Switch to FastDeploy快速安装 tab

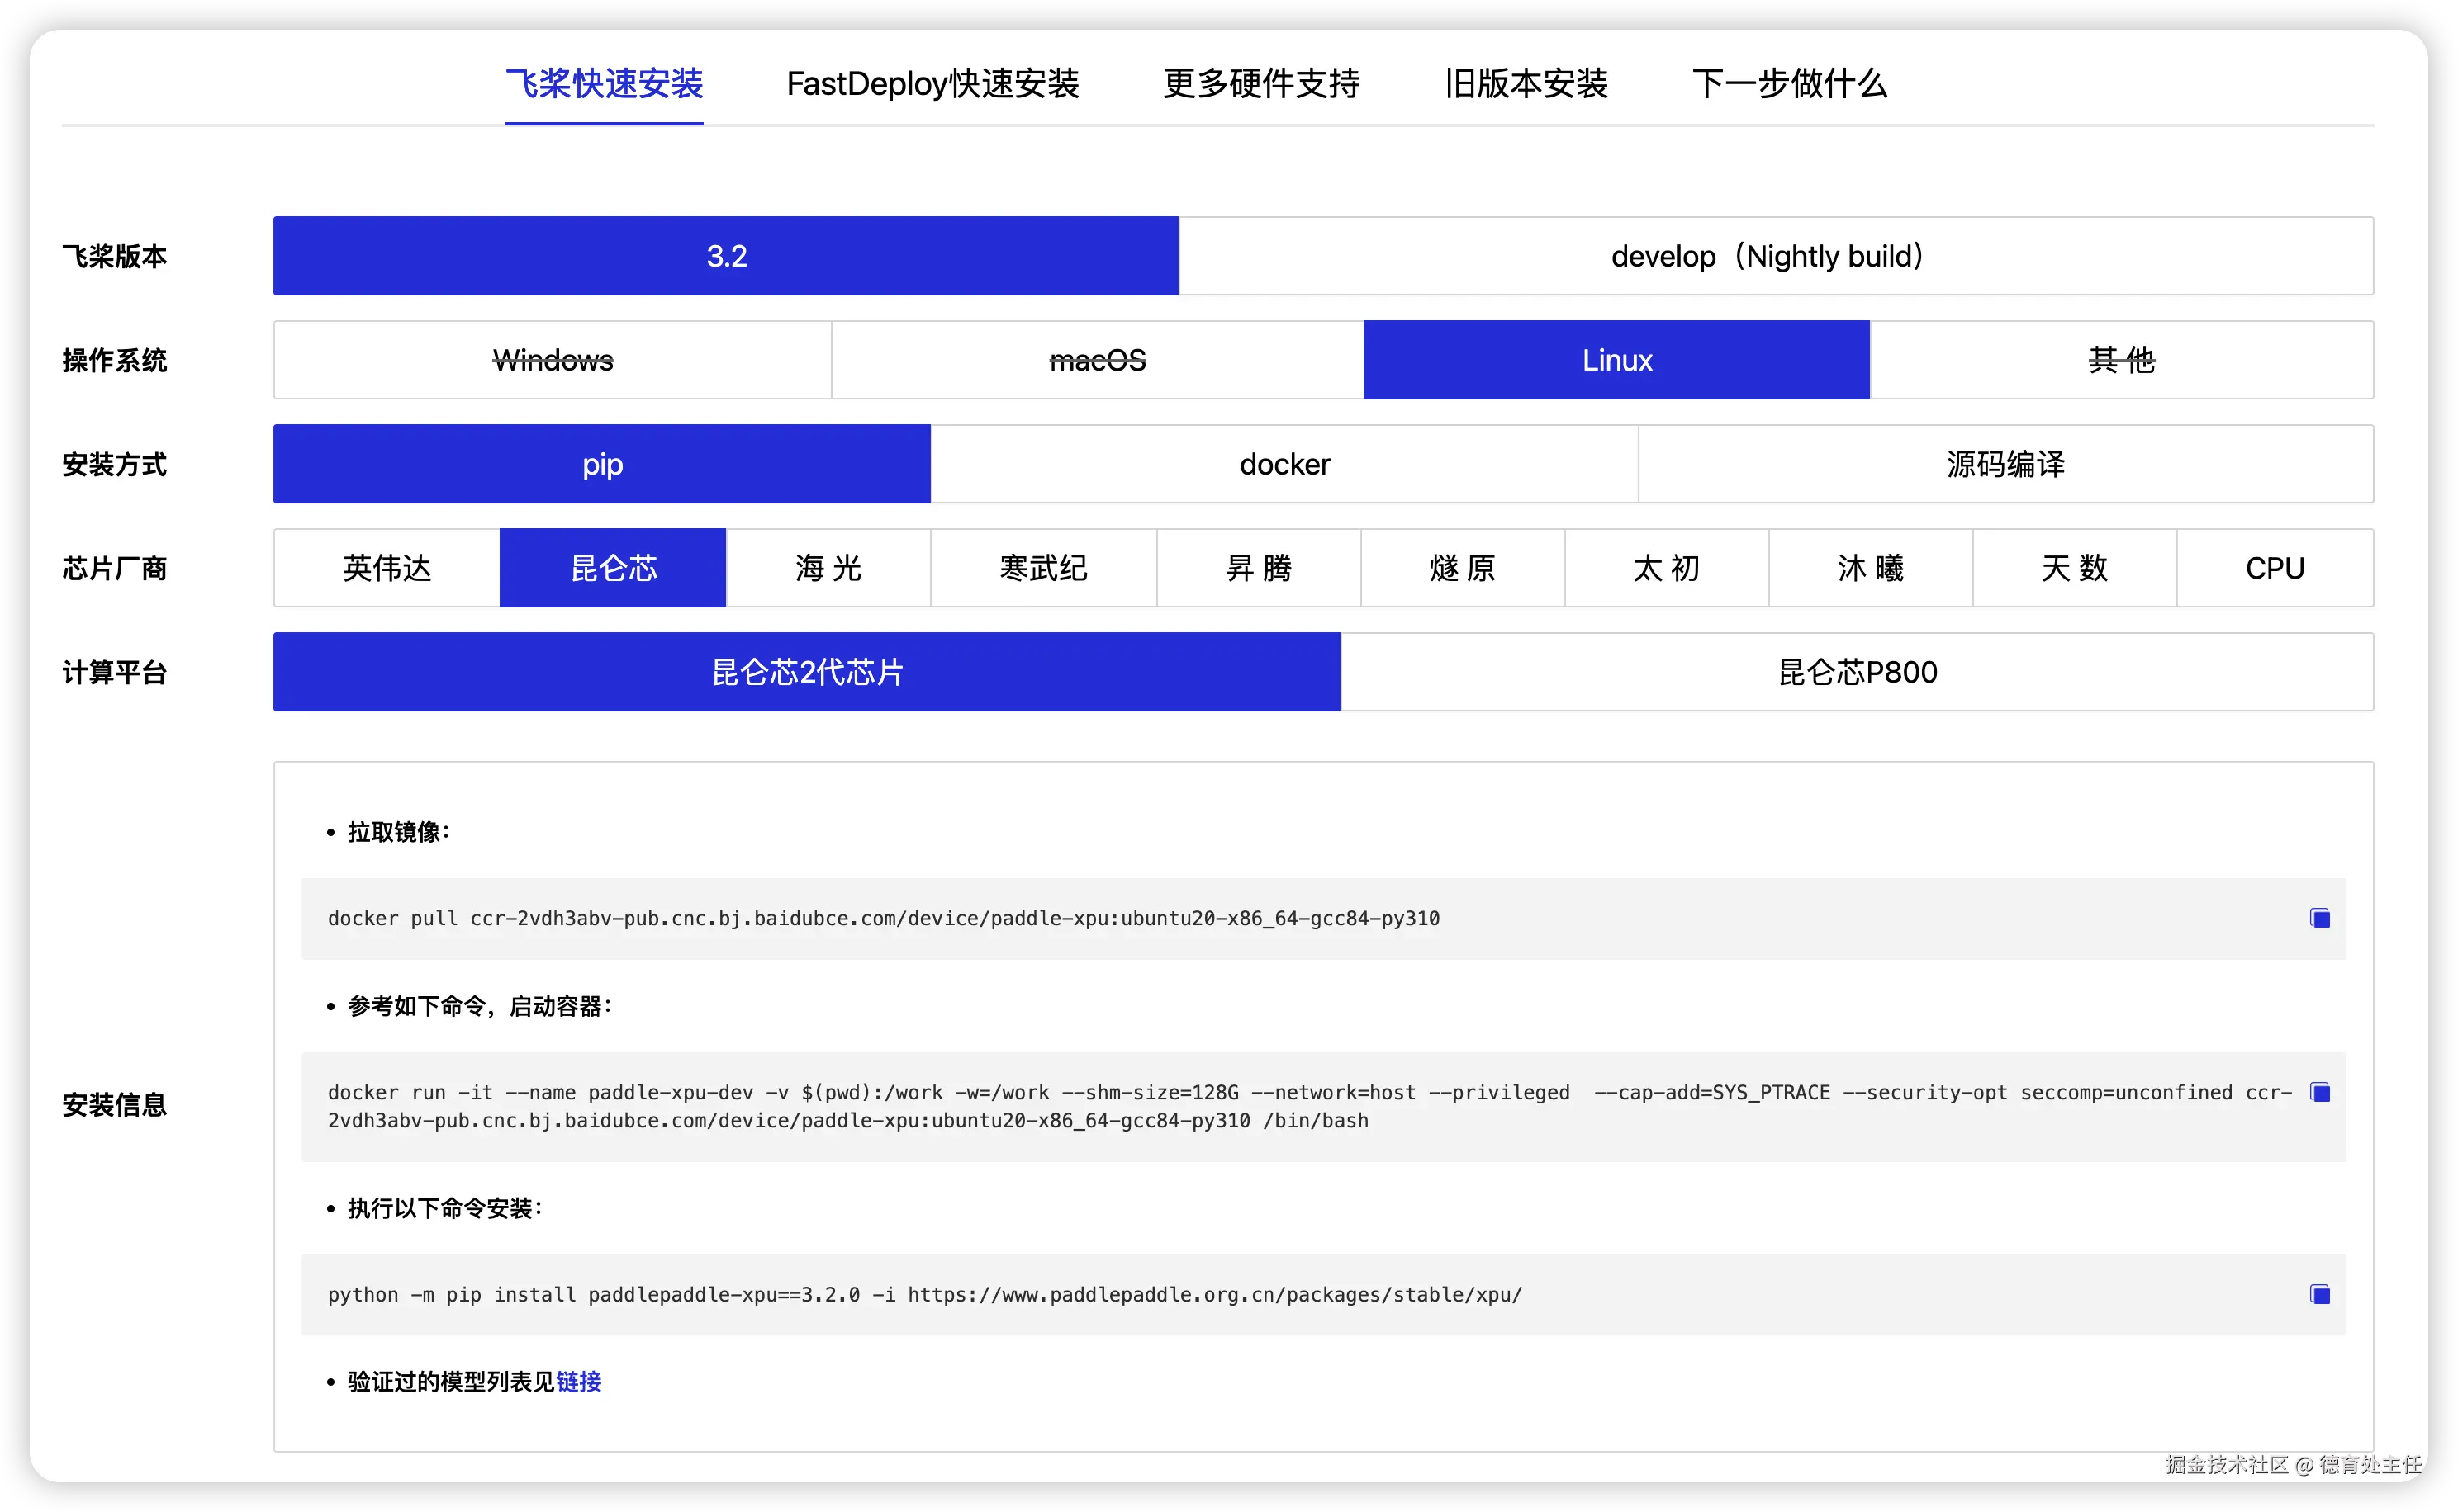pos(932,84)
